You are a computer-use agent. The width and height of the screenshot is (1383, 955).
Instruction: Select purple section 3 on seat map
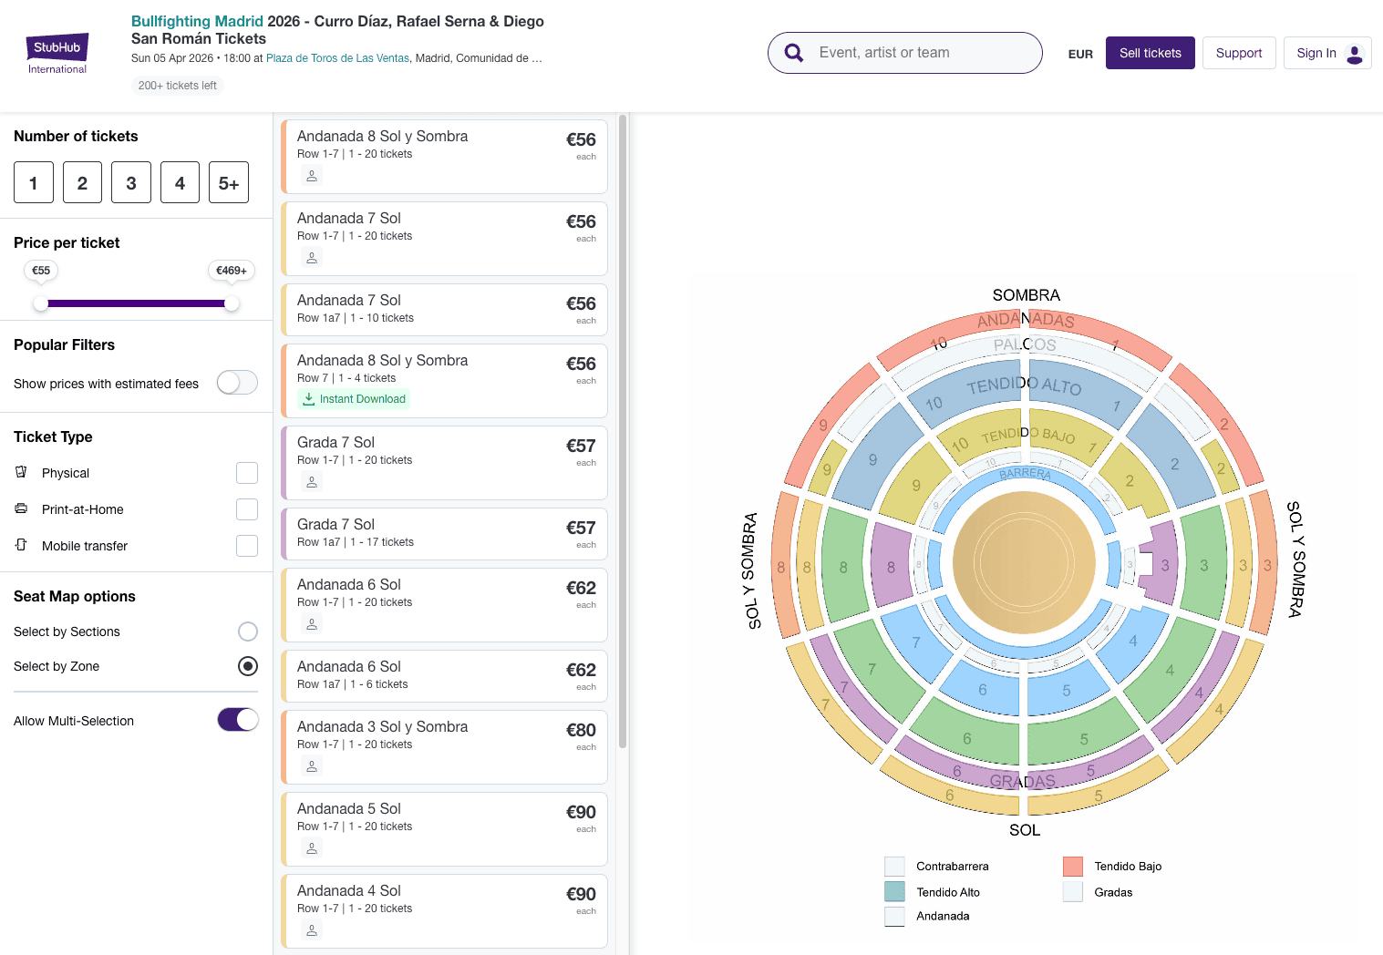click(x=1162, y=565)
